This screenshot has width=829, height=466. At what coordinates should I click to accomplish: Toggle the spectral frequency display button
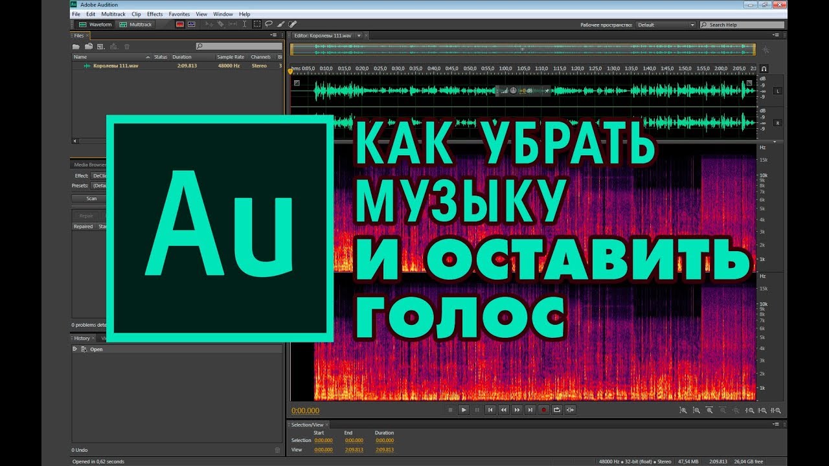(180, 25)
